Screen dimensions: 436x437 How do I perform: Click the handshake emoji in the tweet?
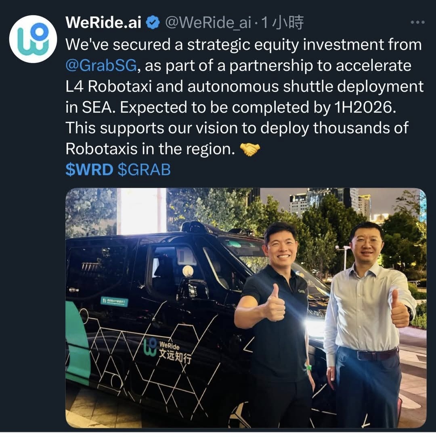[250, 149]
